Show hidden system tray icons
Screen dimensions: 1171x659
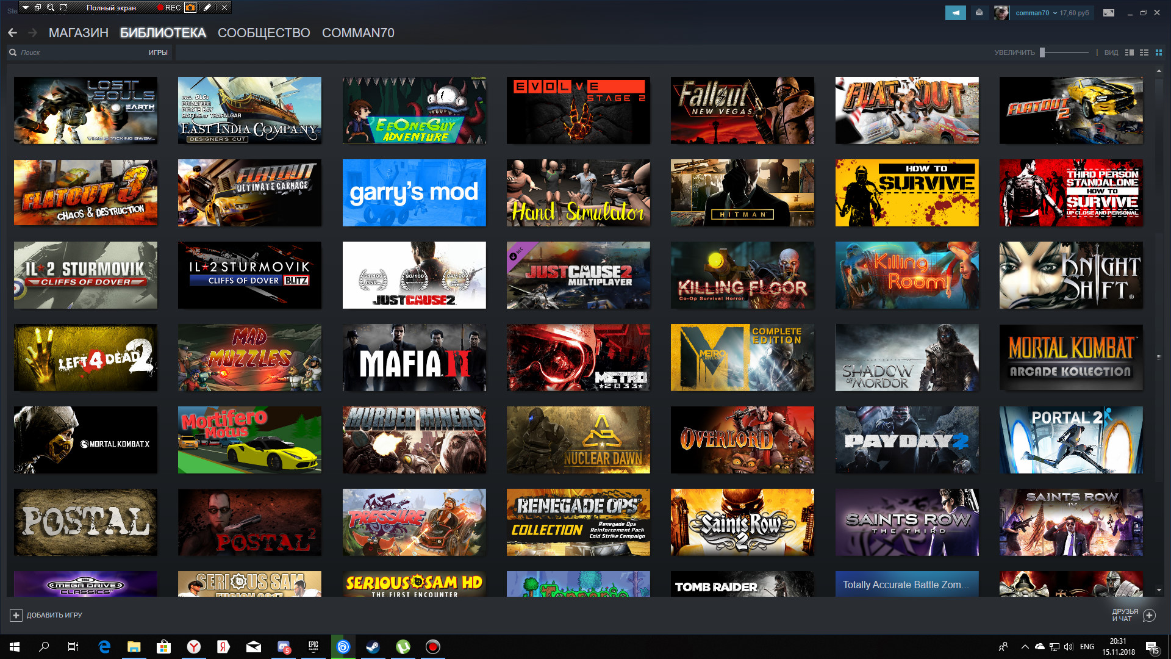[1025, 647]
